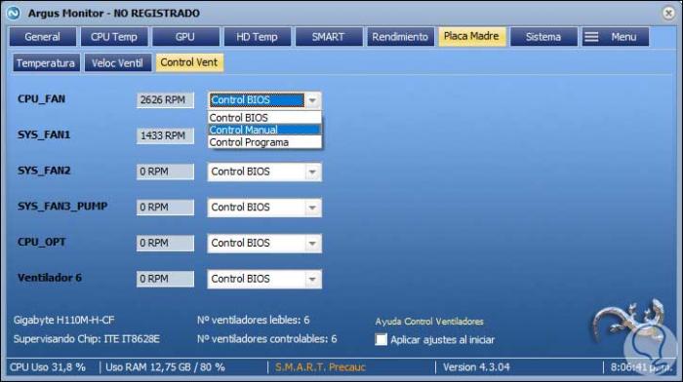Click the SYS_FAN1 1433 RPM field
683x382 pixels.
pos(165,135)
